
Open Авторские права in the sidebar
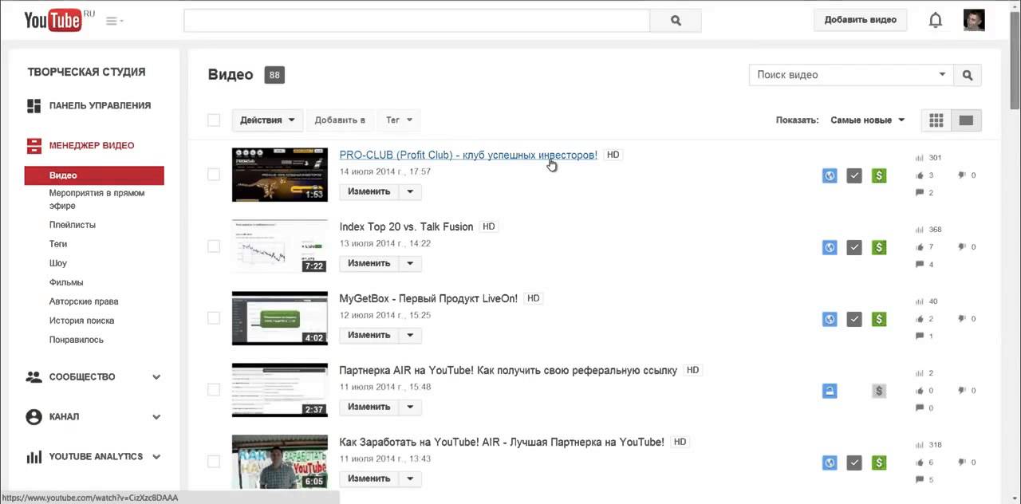[84, 301]
